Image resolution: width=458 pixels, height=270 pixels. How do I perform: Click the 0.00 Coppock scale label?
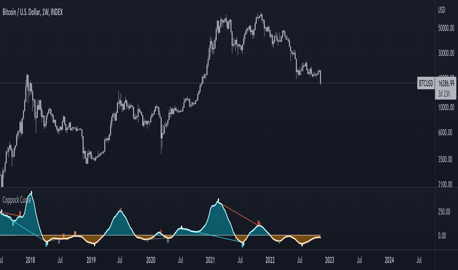(442, 236)
